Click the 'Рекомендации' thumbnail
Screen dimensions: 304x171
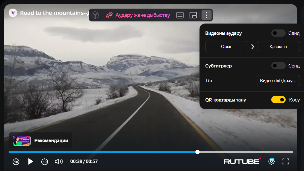point(22,140)
